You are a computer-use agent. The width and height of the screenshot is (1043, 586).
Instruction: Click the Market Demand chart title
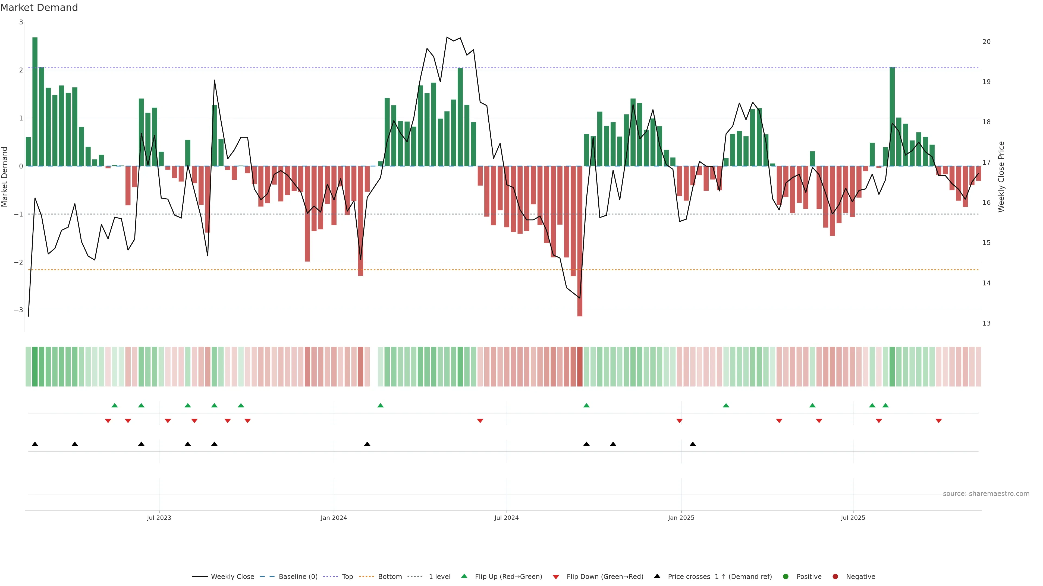pyautogui.click(x=39, y=8)
